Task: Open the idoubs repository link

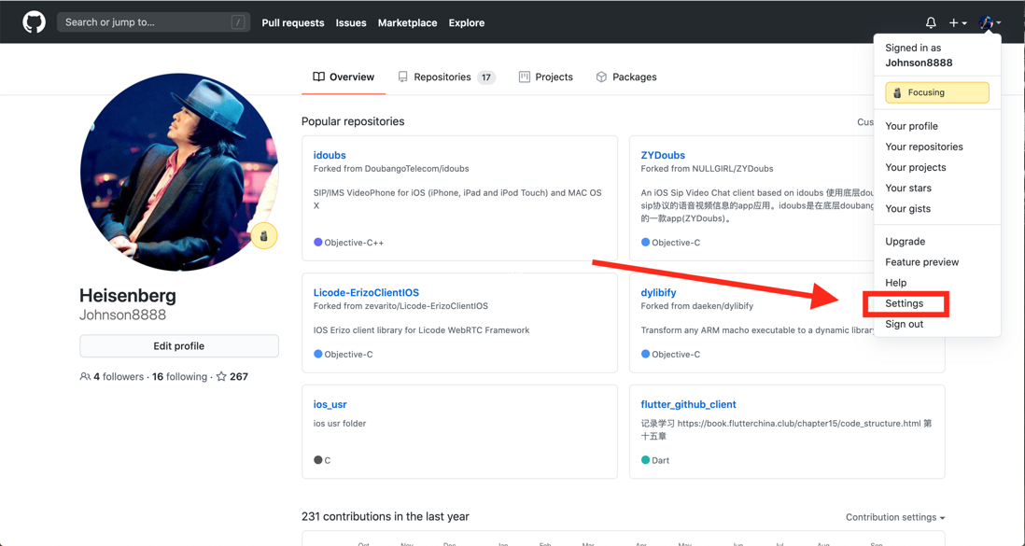Action: pyautogui.click(x=330, y=155)
